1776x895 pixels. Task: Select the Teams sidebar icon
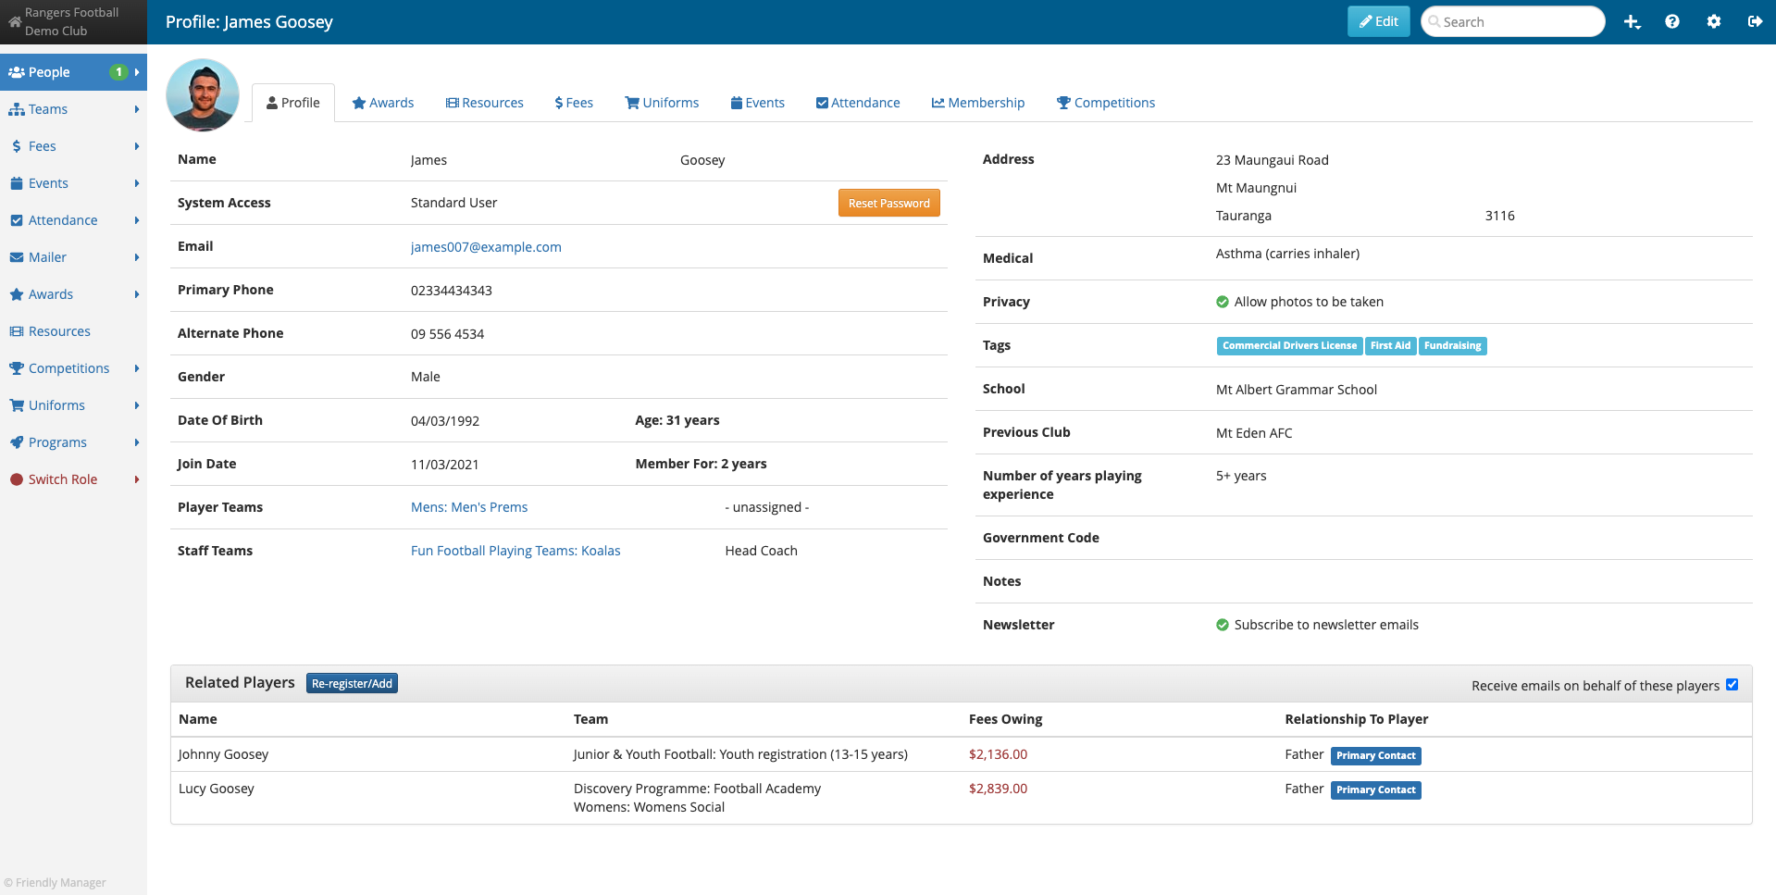pos(16,109)
